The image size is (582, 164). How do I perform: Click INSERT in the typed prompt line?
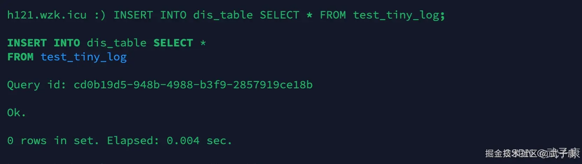[133, 15]
